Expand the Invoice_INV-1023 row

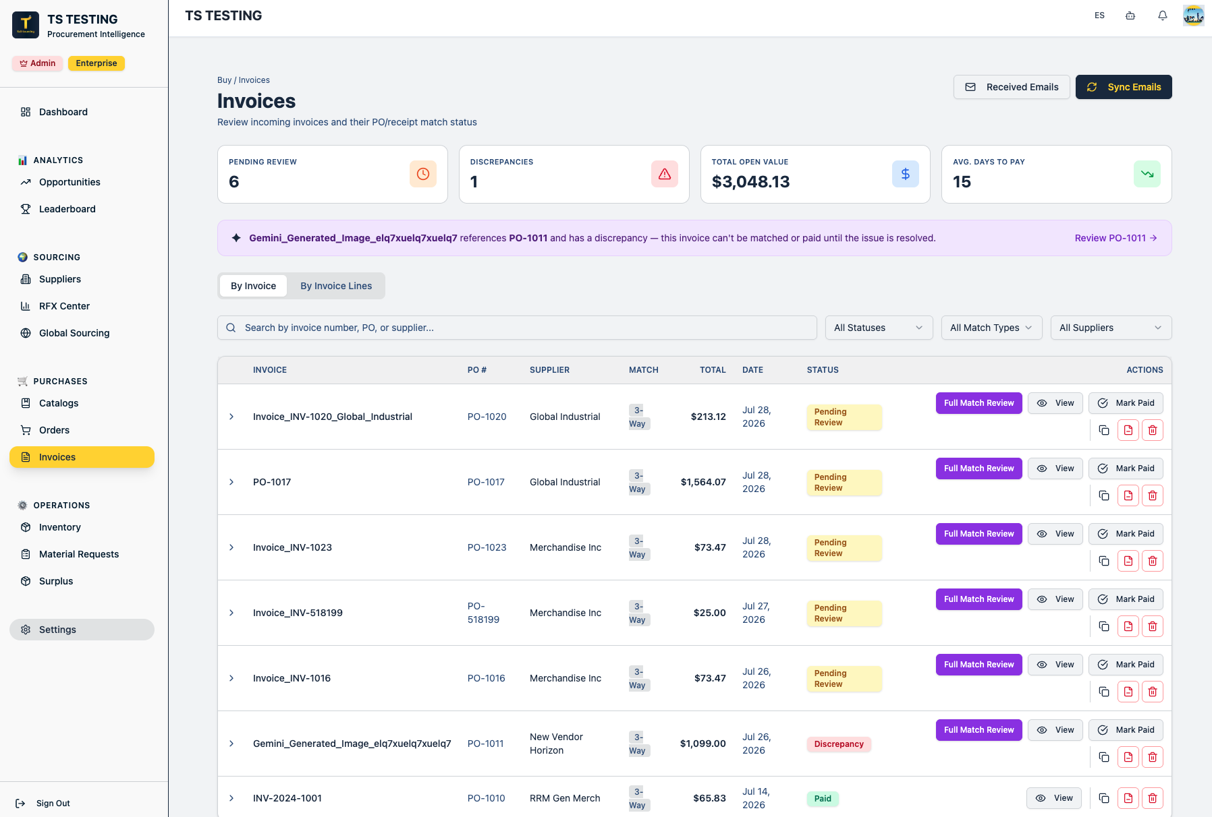tap(231, 547)
